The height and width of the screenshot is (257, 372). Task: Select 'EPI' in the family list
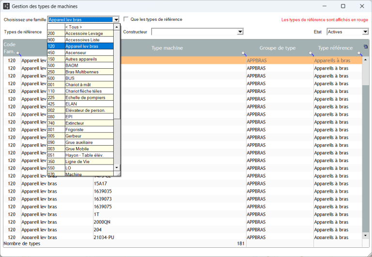tap(80, 117)
